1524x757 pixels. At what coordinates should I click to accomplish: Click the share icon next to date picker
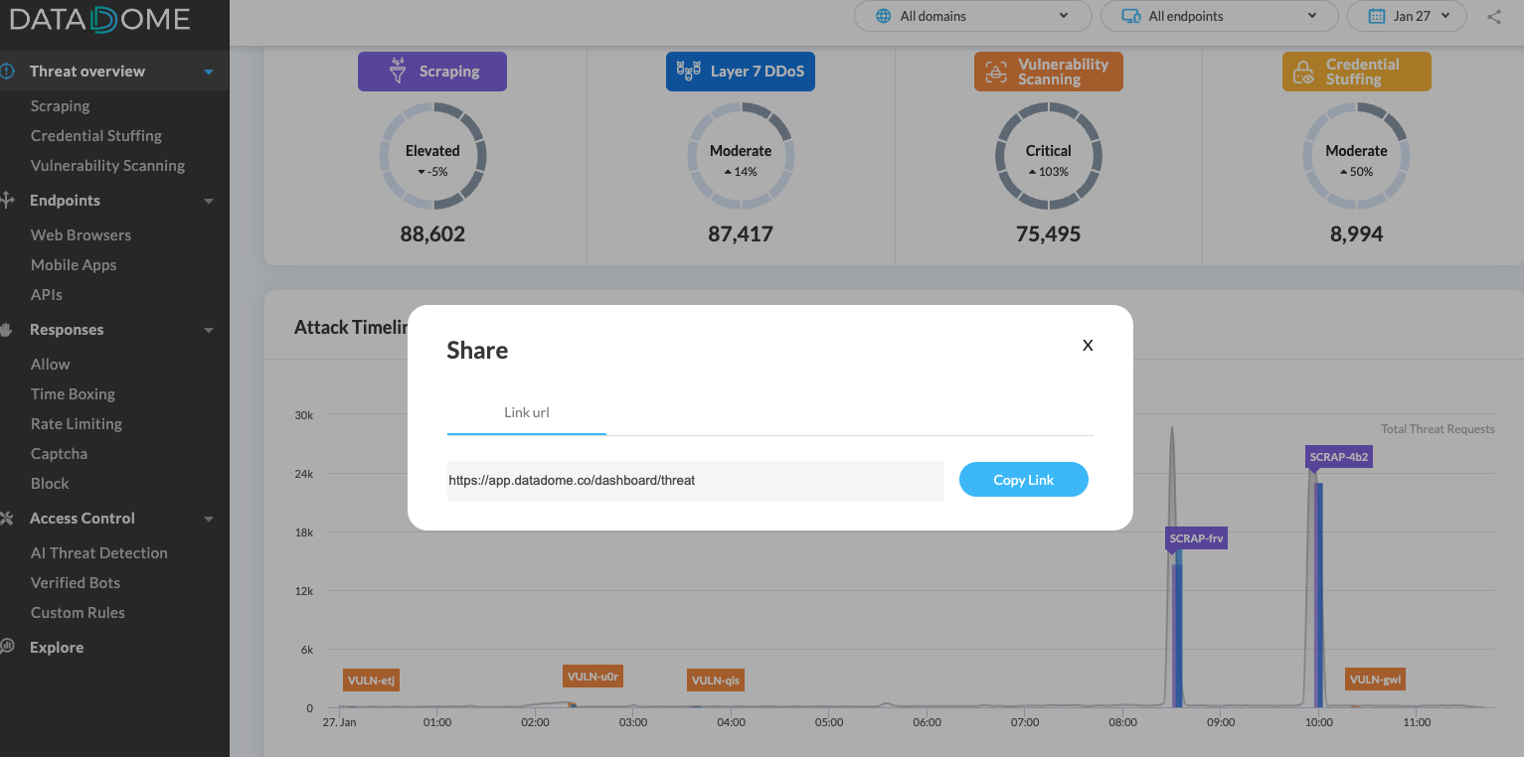[x=1493, y=16]
